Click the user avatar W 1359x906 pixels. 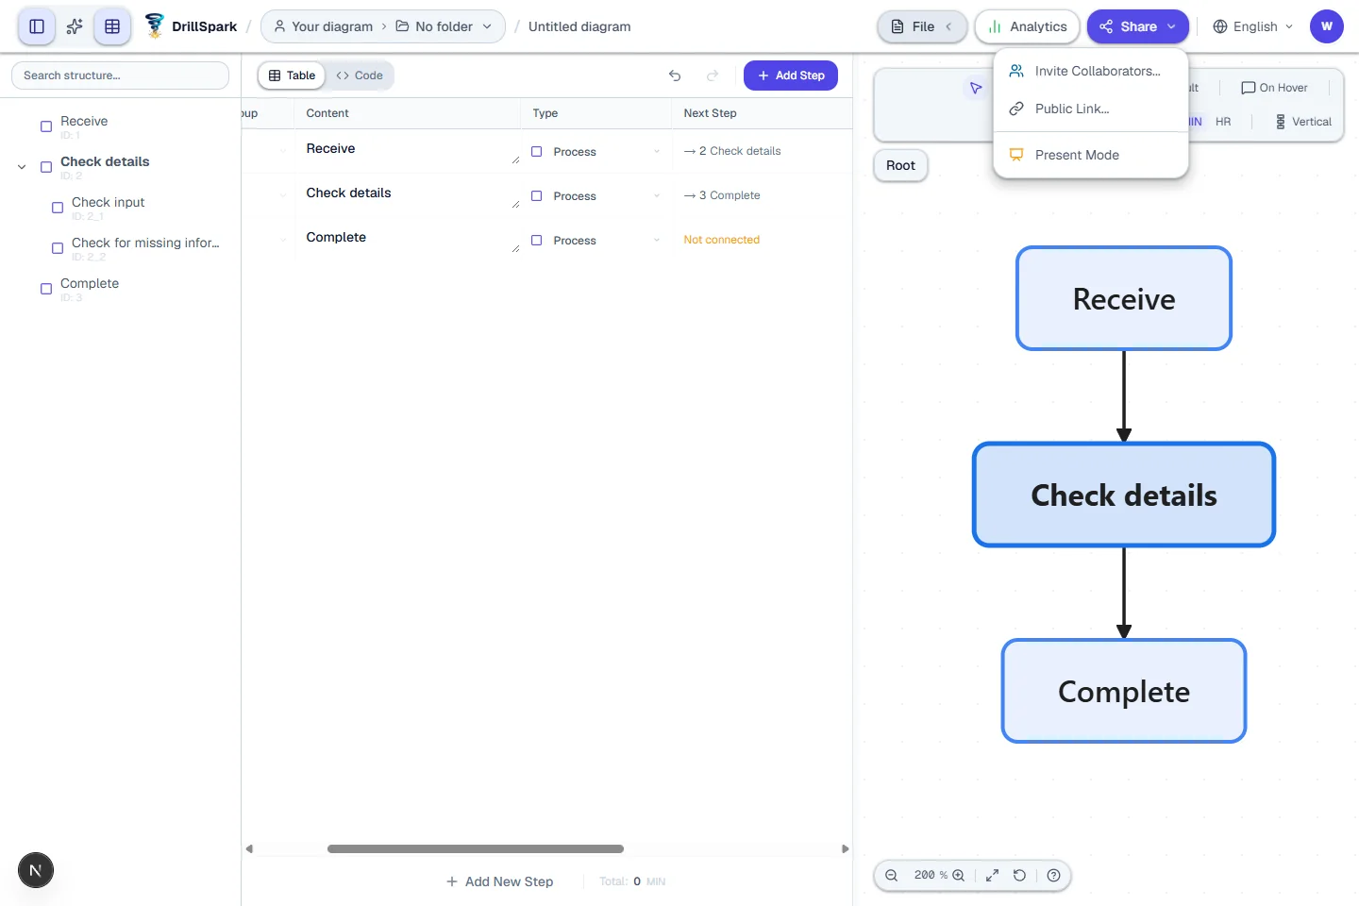[1327, 26]
